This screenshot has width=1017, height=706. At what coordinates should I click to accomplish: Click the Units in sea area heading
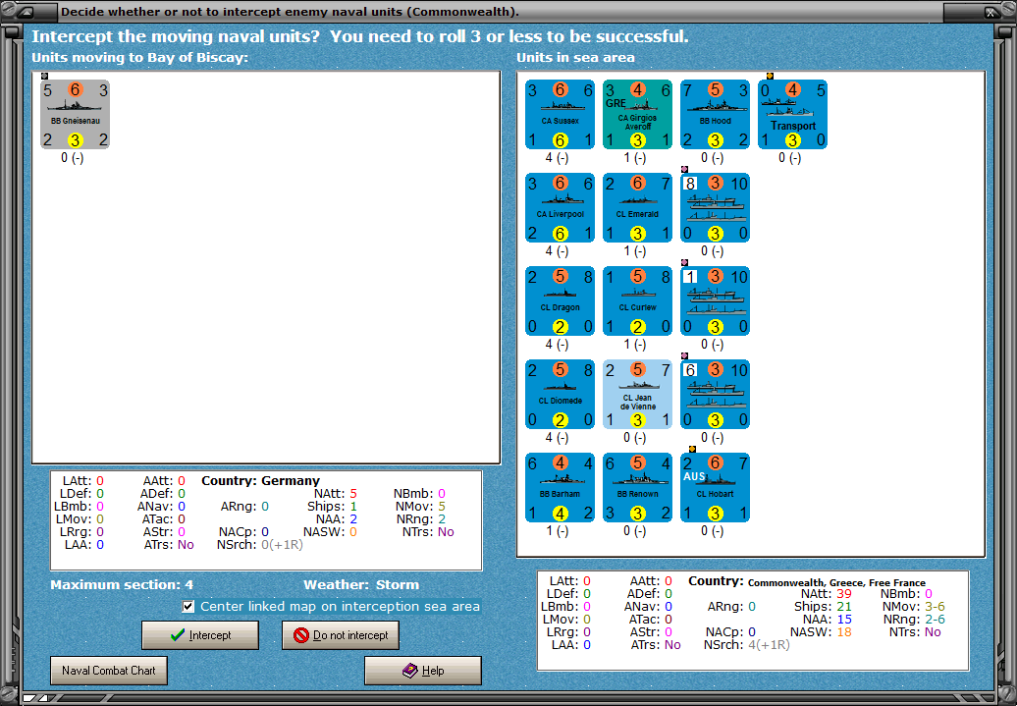pos(575,57)
